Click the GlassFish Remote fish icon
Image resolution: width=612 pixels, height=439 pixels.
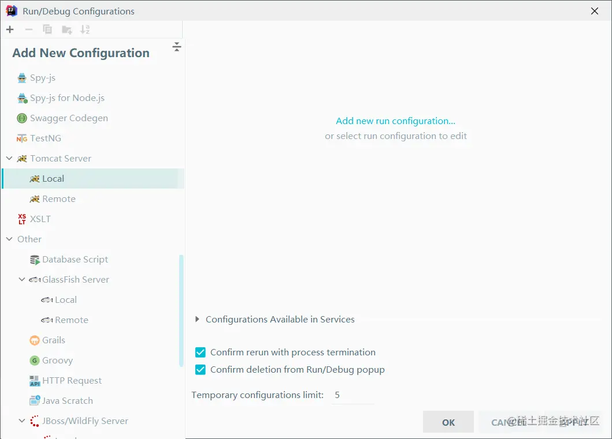pos(47,320)
